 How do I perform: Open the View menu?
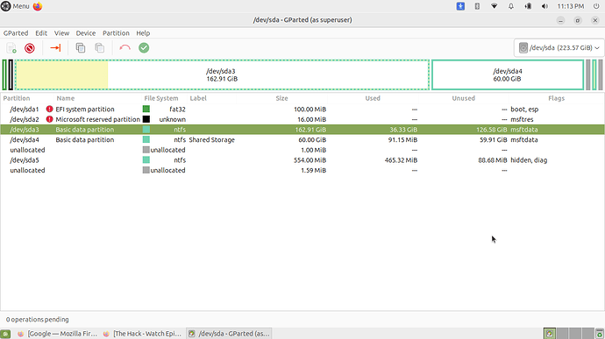coord(61,33)
